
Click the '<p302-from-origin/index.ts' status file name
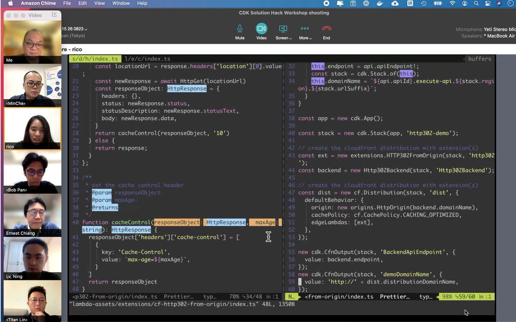coord(114,297)
